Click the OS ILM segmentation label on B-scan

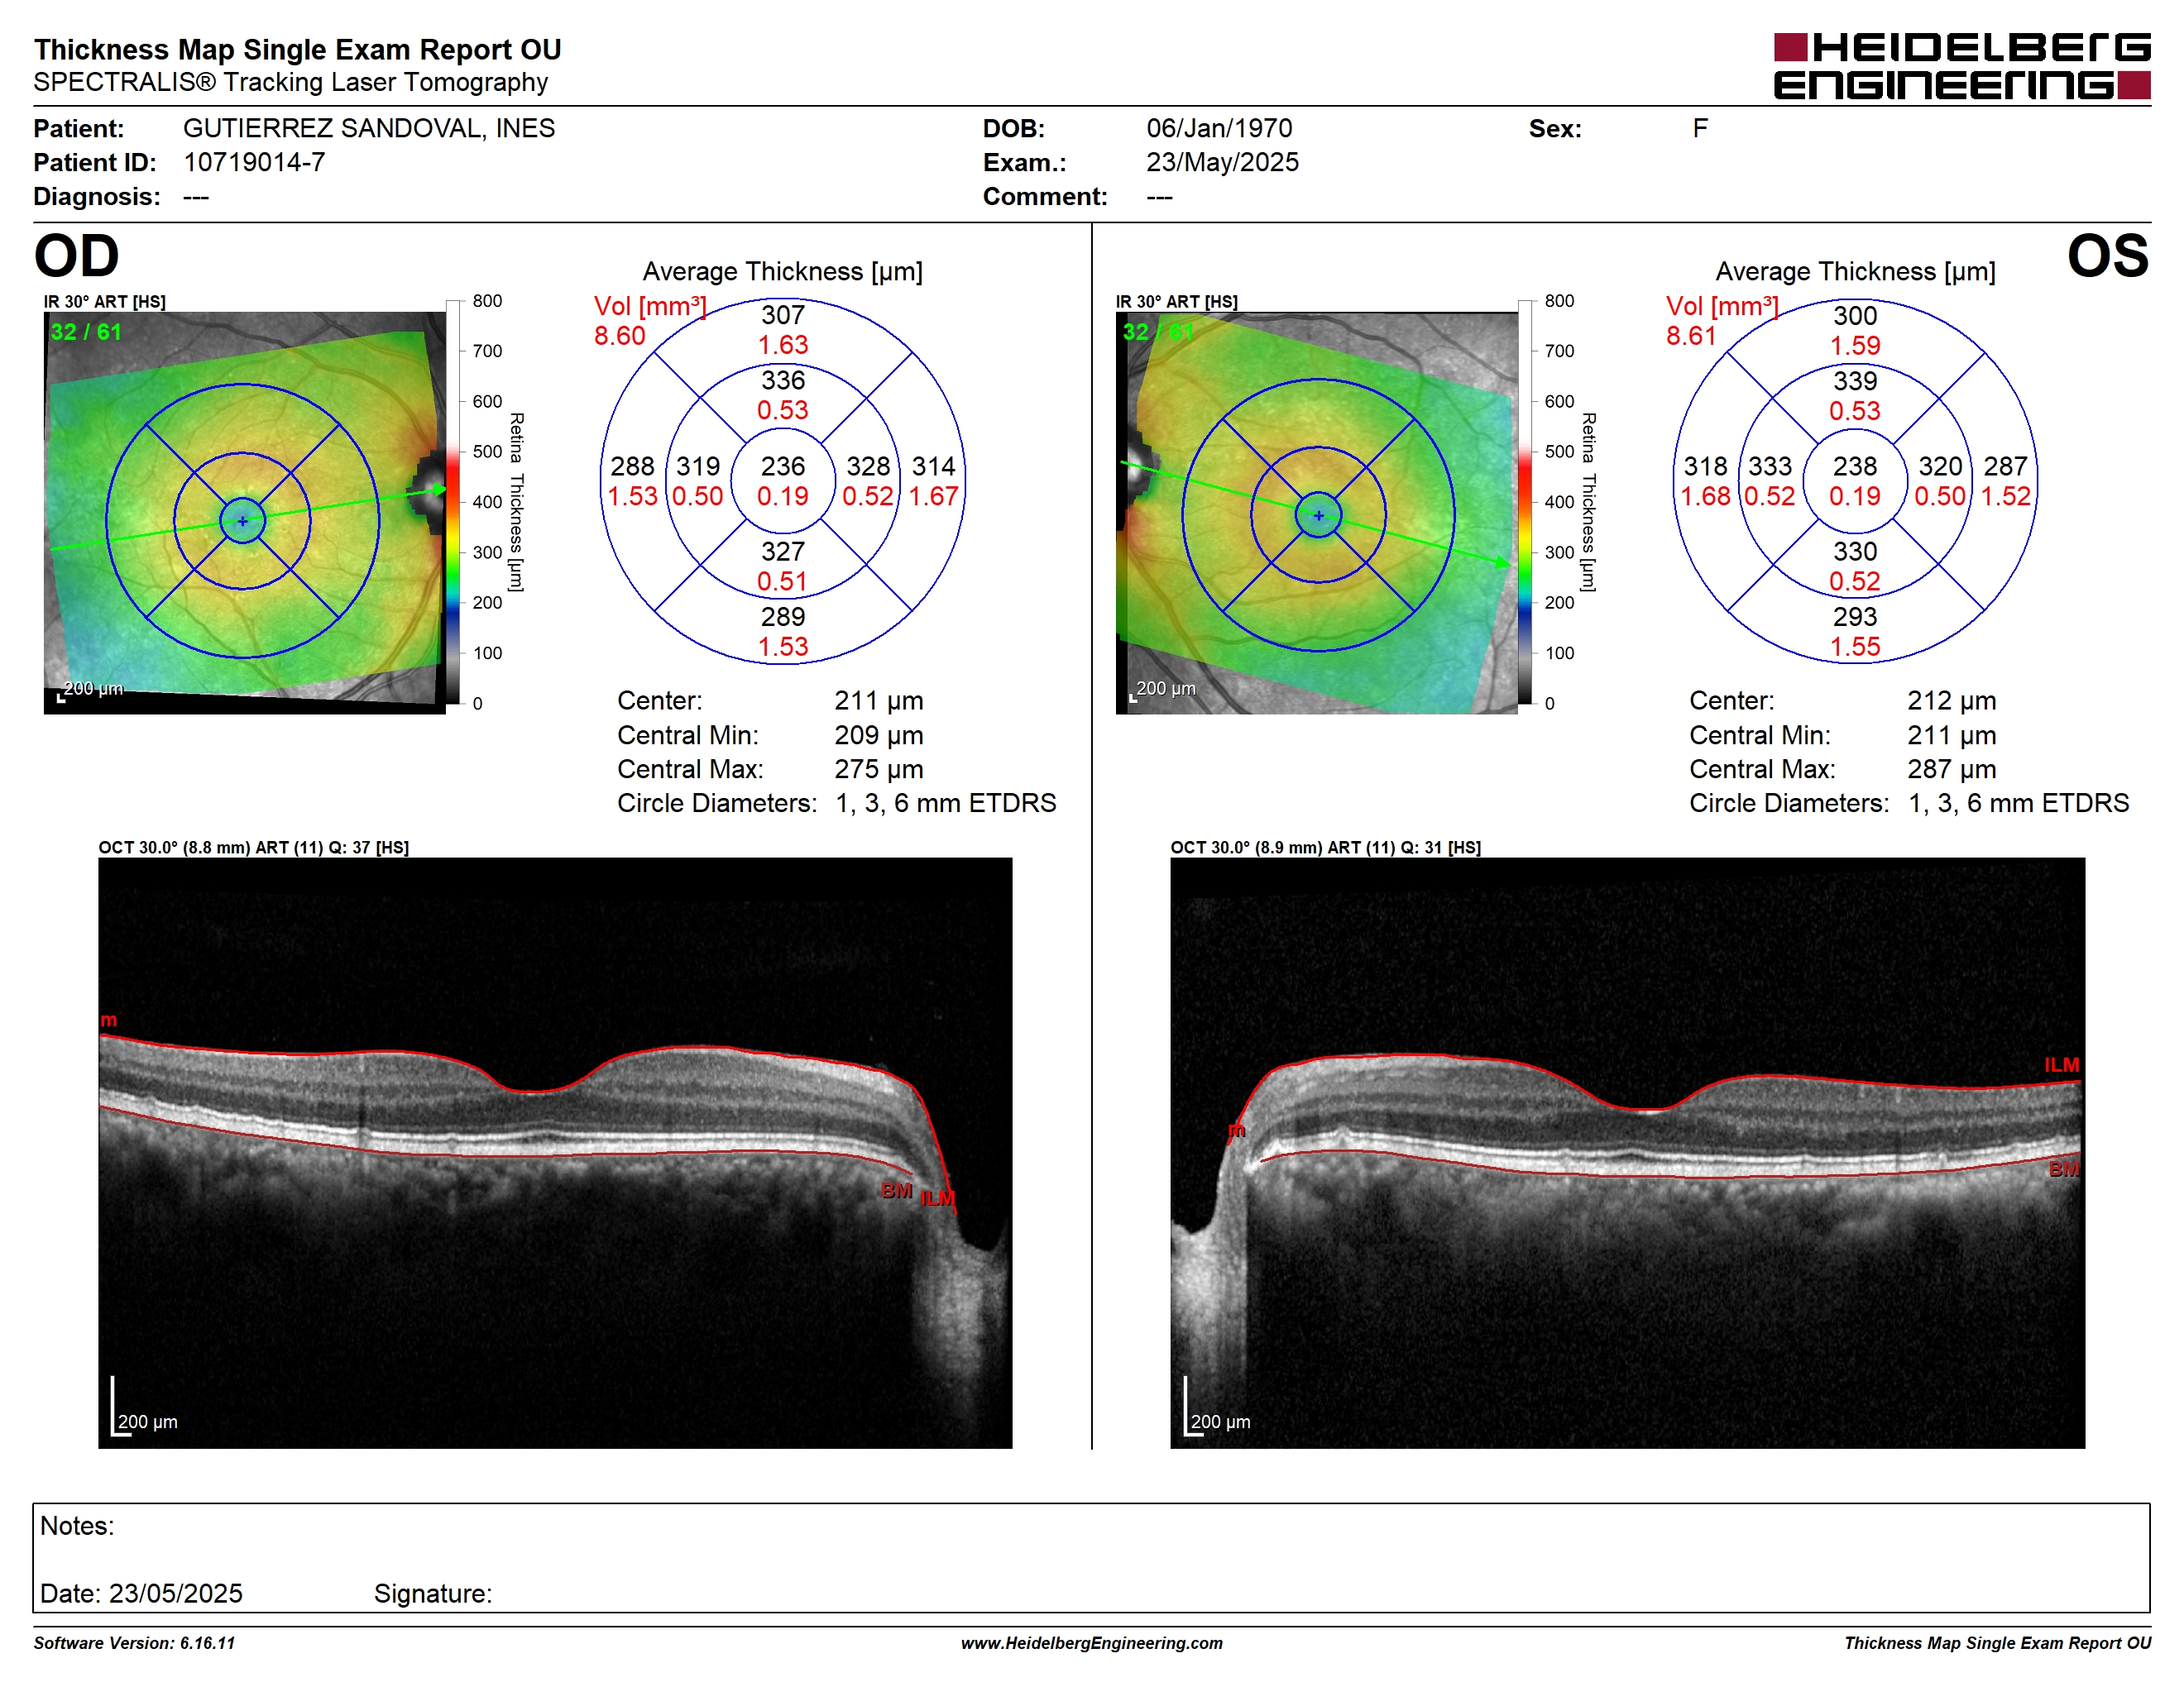(2061, 1065)
